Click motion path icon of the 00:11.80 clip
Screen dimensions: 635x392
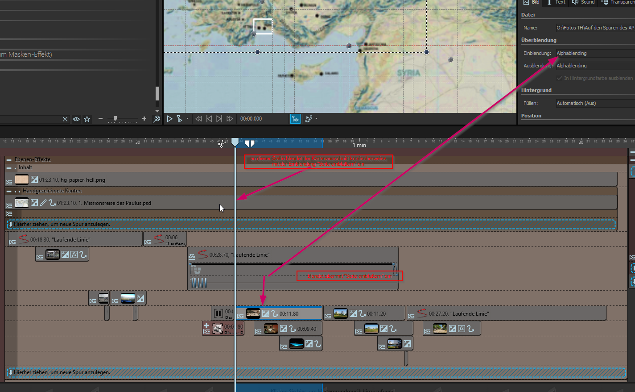coord(275,313)
